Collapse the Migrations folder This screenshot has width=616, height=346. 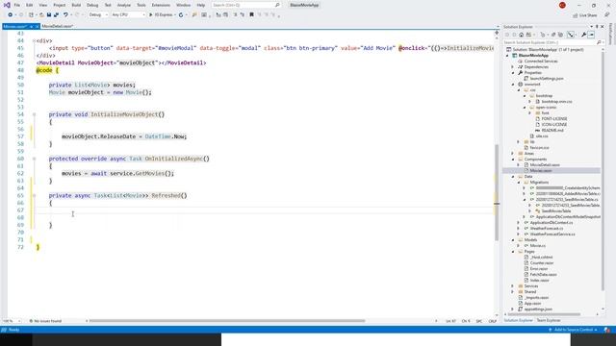(519, 183)
